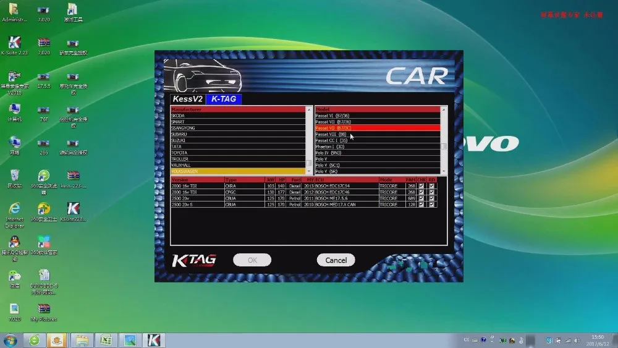Toggle CHK checkbox for BOSCH MED17.X CAN row
The width and height of the screenshot is (618, 348).
421,205
